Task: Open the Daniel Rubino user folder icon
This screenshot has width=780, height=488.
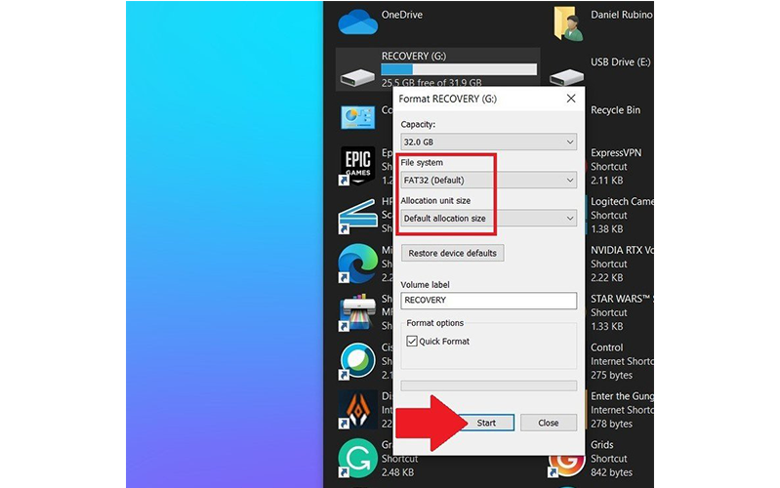Action: [568, 23]
